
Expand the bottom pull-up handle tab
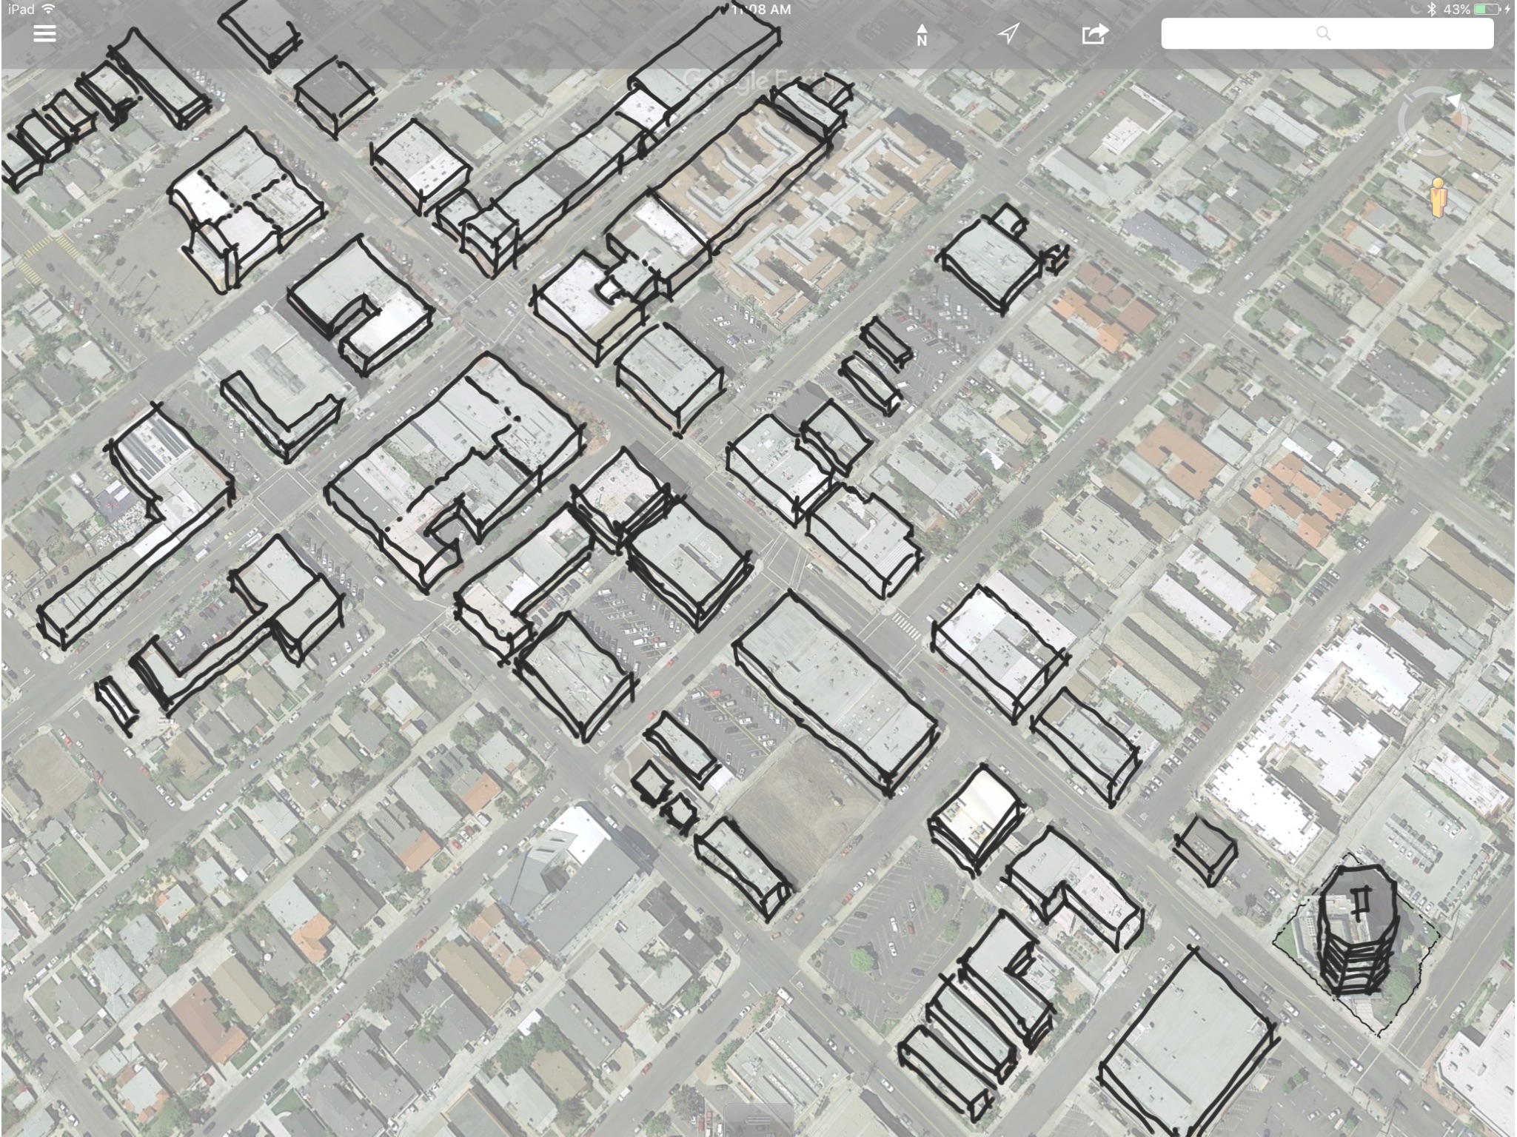[759, 1119]
